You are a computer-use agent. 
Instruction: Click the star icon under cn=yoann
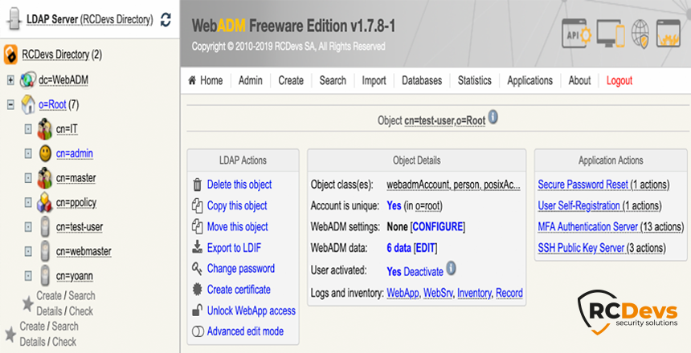point(28,303)
